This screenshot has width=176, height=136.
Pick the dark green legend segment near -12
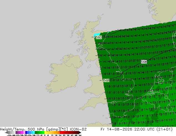coord(36,132)
